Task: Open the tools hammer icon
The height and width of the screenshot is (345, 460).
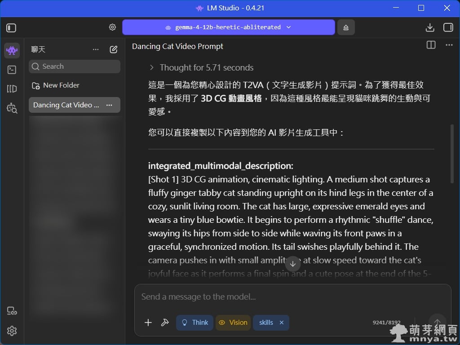Action: tap(165, 323)
